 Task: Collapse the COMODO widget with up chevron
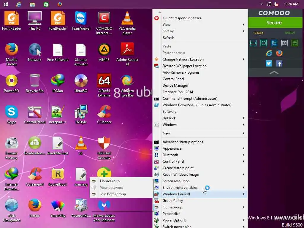274,72
